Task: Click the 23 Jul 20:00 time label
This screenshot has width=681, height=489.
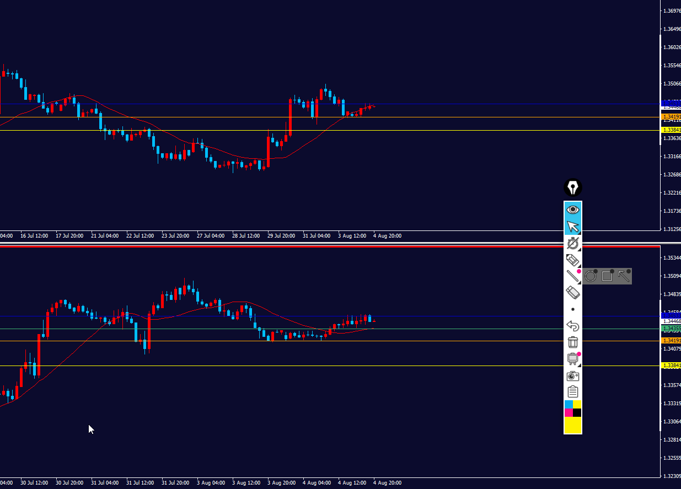Action: pyautogui.click(x=175, y=236)
